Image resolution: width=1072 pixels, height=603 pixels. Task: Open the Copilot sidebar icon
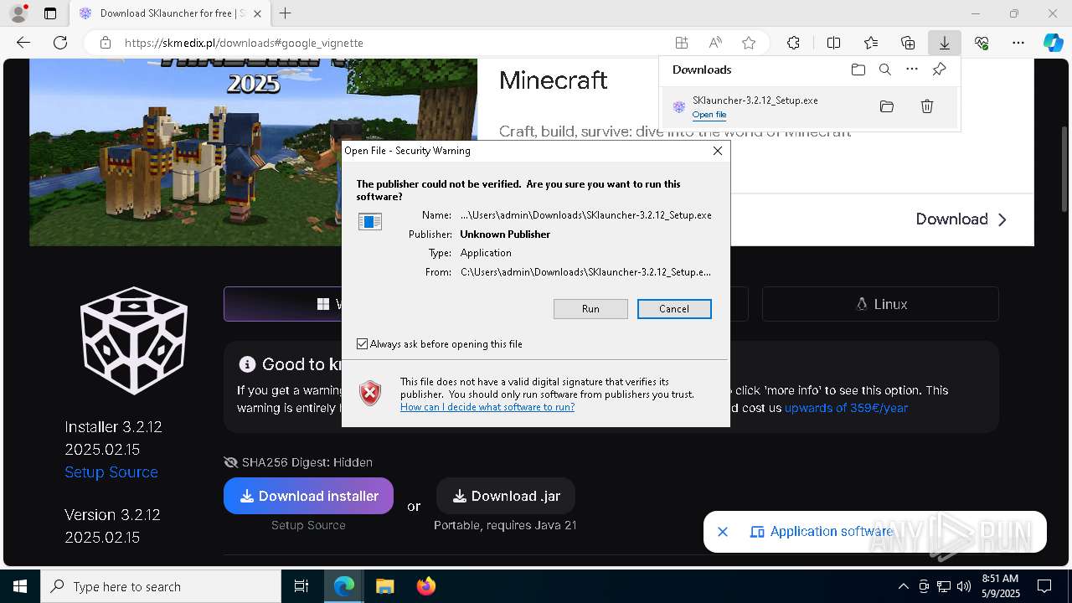[1054, 43]
